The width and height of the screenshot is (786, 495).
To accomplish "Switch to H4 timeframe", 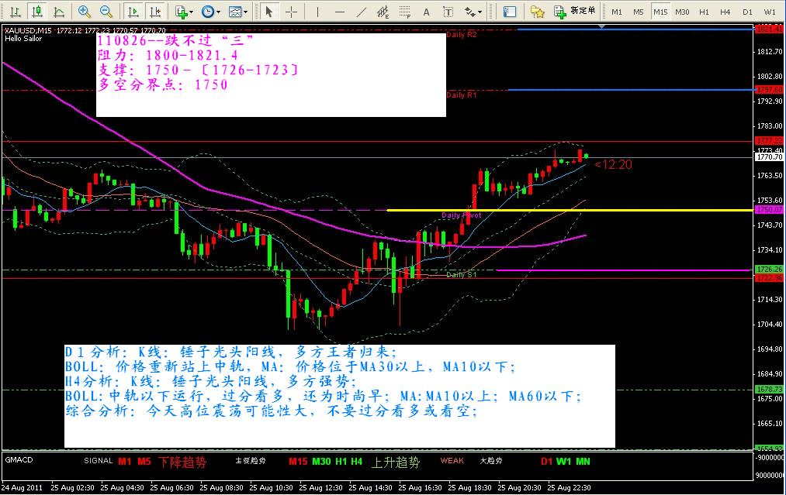I will [725, 12].
